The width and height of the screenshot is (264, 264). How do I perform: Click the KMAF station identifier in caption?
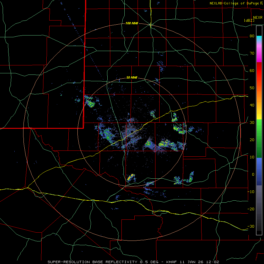tap(171, 262)
